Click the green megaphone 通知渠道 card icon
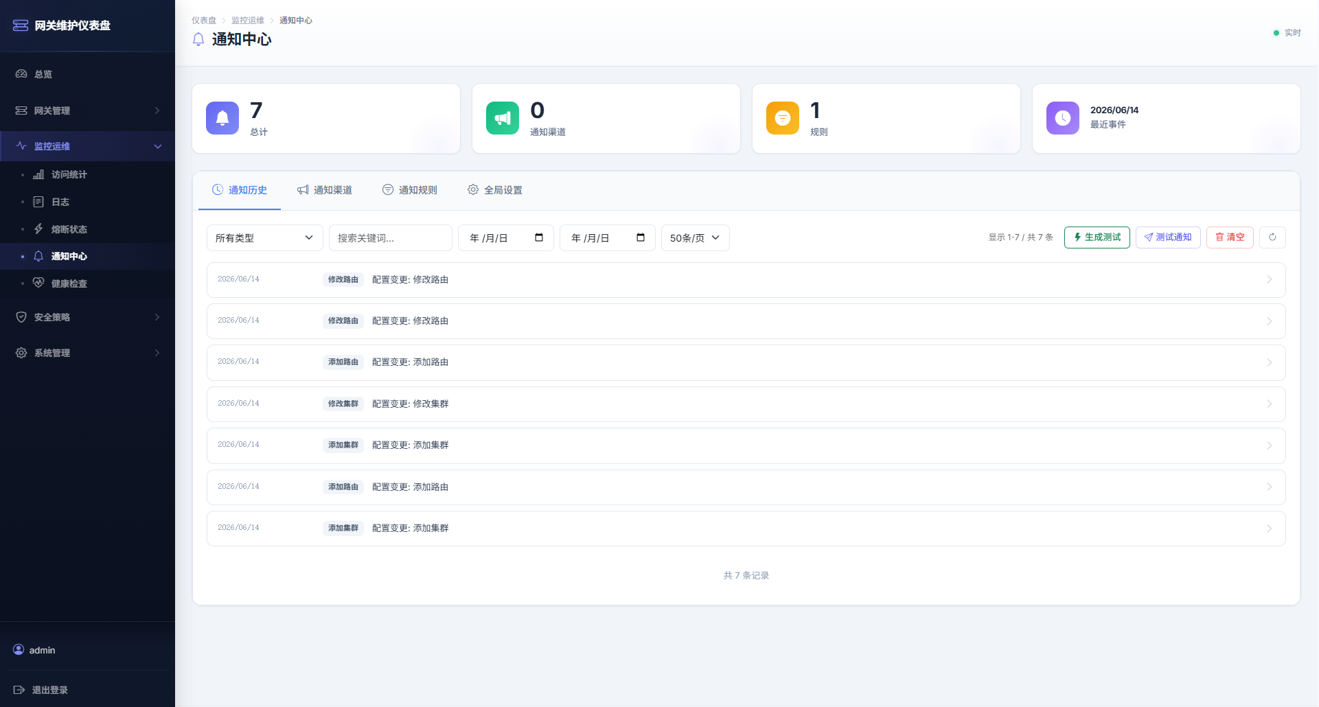 pos(503,118)
